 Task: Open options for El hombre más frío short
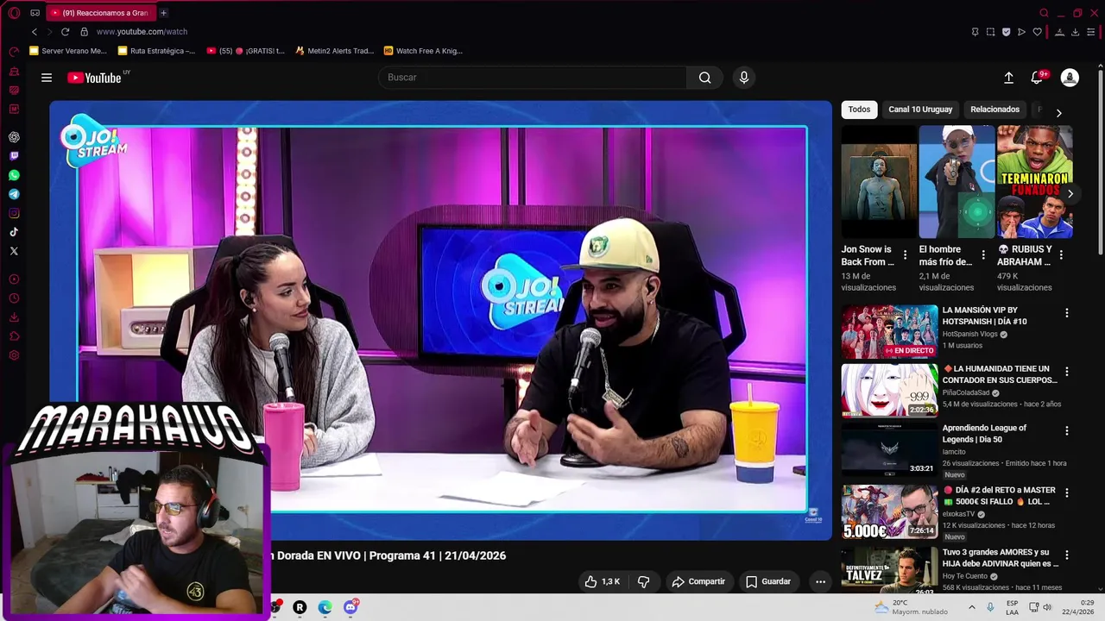coord(983,255)
